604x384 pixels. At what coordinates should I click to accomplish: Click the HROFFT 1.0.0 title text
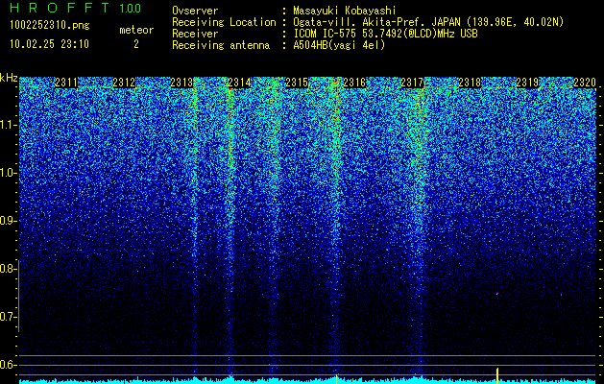(x=75, y=8)
